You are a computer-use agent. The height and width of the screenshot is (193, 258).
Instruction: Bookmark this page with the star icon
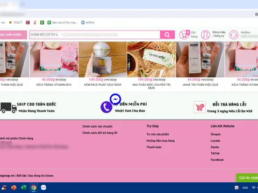pyautogui.click(x=256, y=14)
